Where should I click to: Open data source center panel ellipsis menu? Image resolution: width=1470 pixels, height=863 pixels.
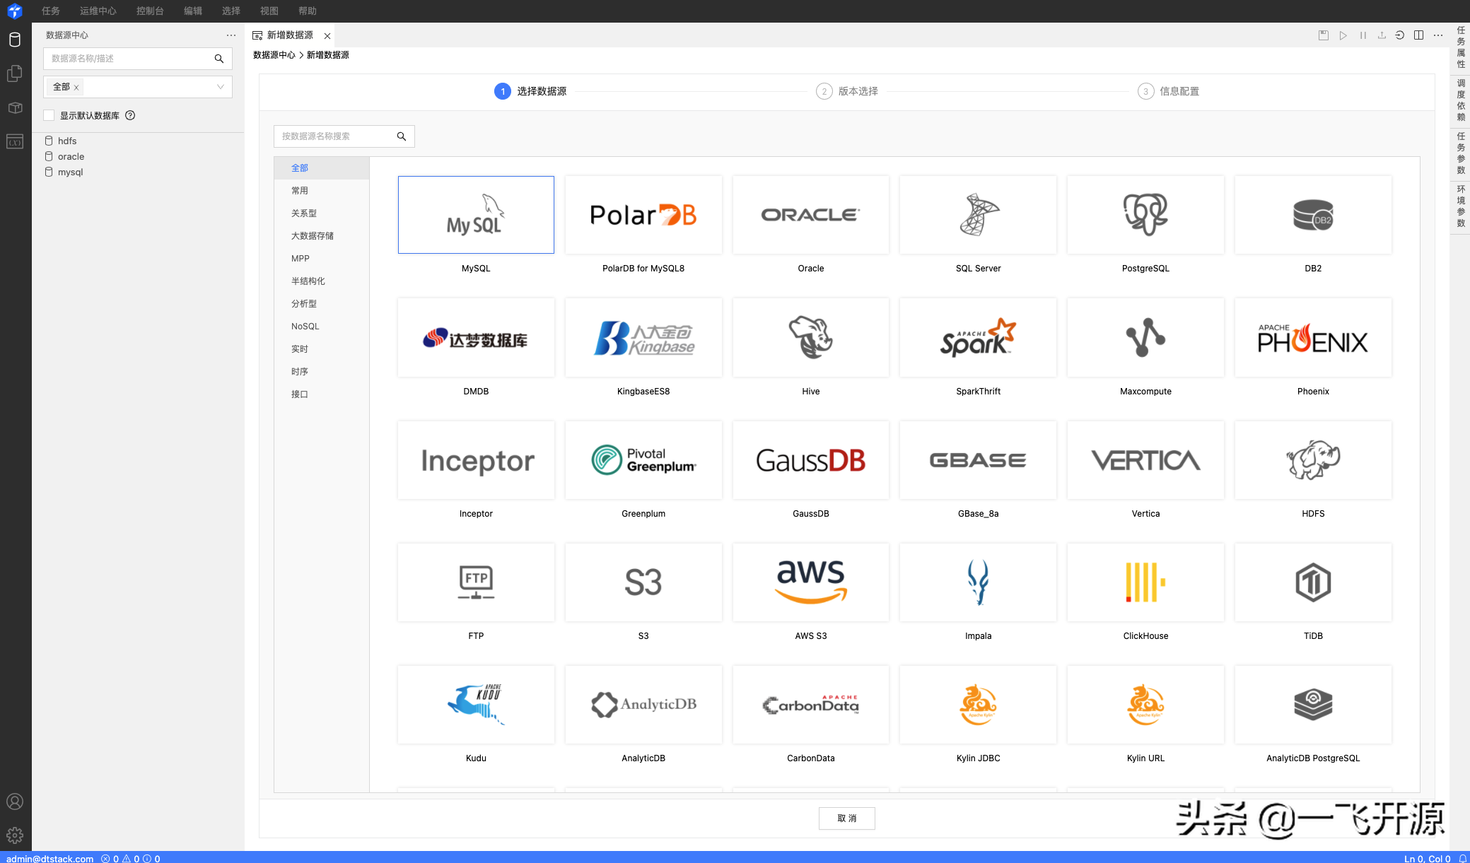(x=231, y=35)
